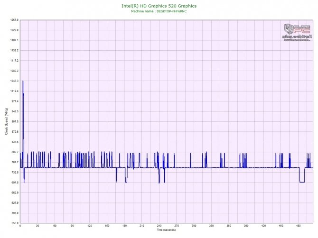Click the 837.6 y-axis value
This screenshot has height=238, width=318.
point(15,142)
